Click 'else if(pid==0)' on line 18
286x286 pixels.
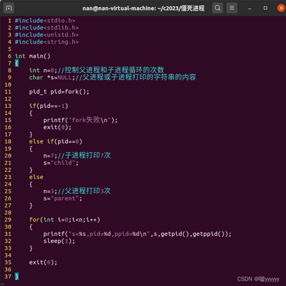(55, 141)
